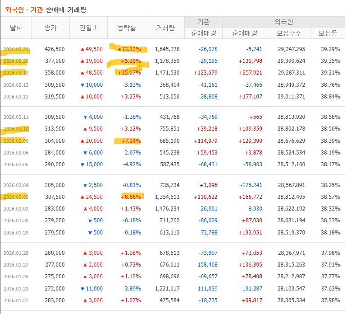Click the yellow-highlighted +7.04% value
Image resolution: width=347 pixels, height=314 pixels.
pos(131,141)
